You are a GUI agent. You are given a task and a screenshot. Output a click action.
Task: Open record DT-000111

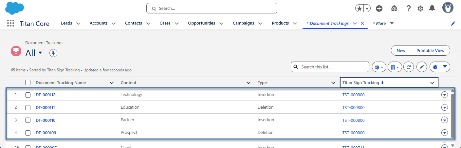coord(45,108)
